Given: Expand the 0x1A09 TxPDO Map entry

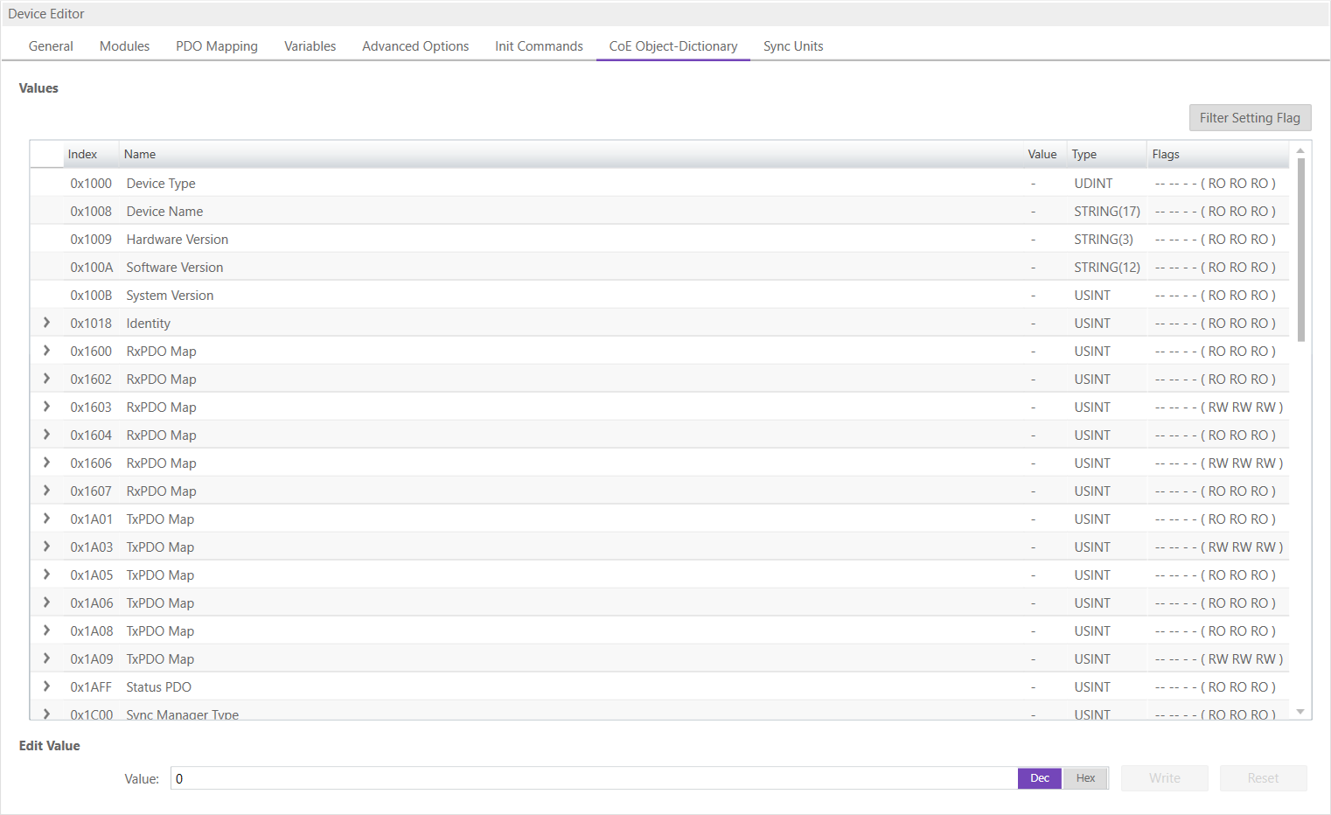Looking at the screenshot, I should coord(47,658).
